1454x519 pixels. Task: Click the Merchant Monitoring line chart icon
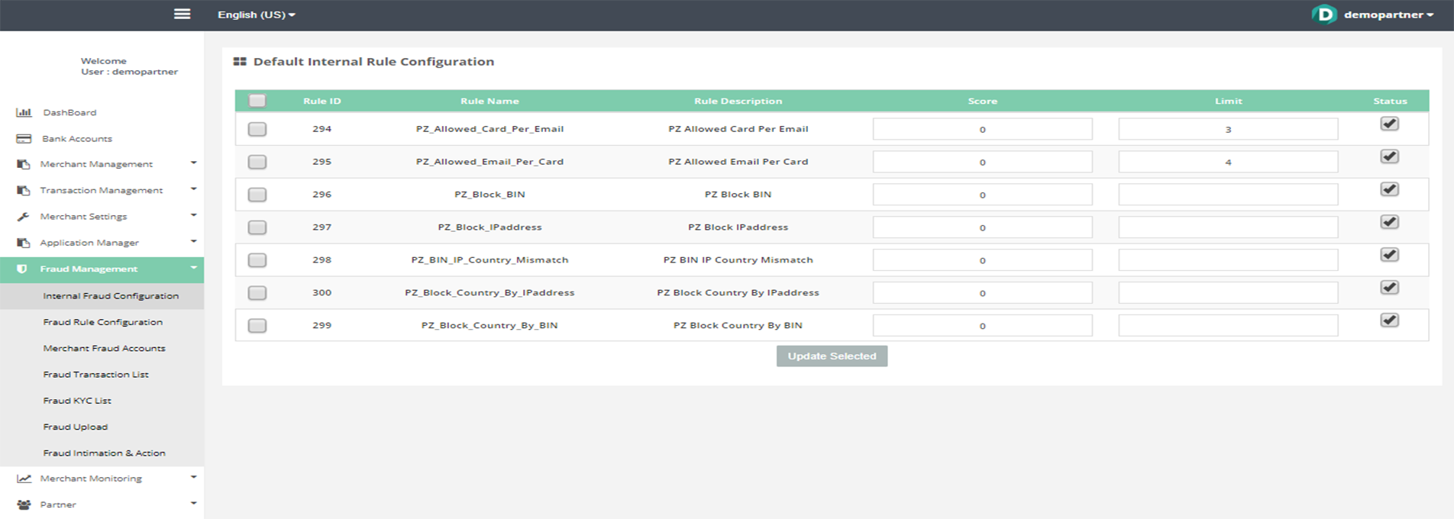coord(24,479)
